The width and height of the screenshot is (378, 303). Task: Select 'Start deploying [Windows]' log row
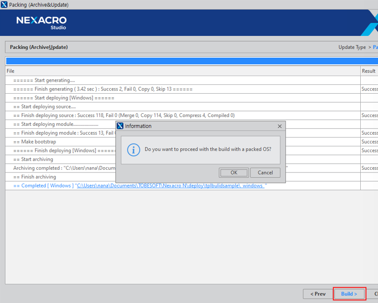[x=63, y=98]
